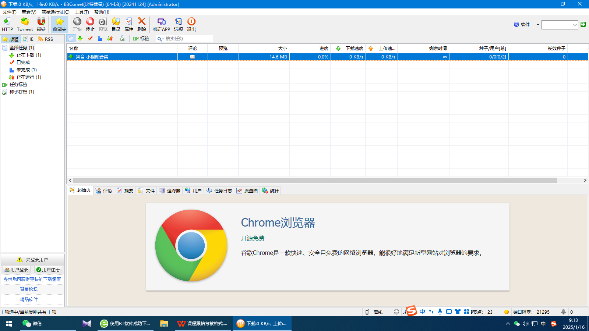Select 正在运行 (1) in the sidebar
589x331 pixels.
point(29,77)
